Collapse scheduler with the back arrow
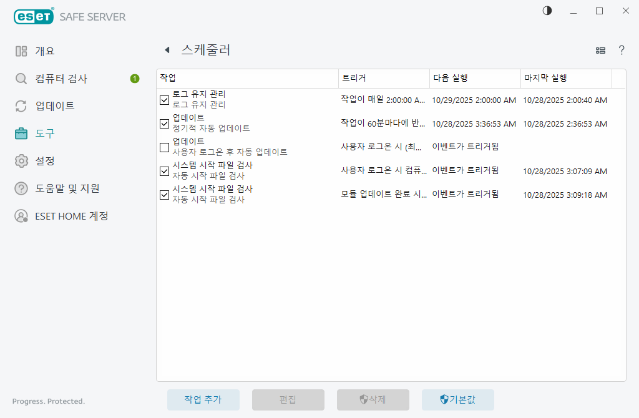The width and height of the screenshot is (639, 418). (x=167, y=49)
